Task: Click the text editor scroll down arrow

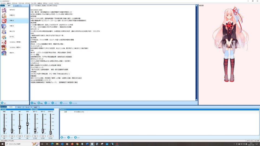Action: 197,100
